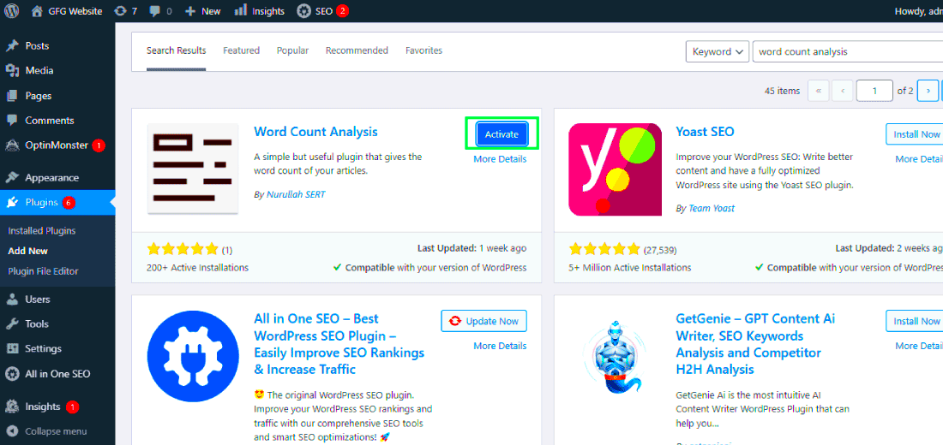
Task: Select Add New submenu item
Action: pos(27,251)
